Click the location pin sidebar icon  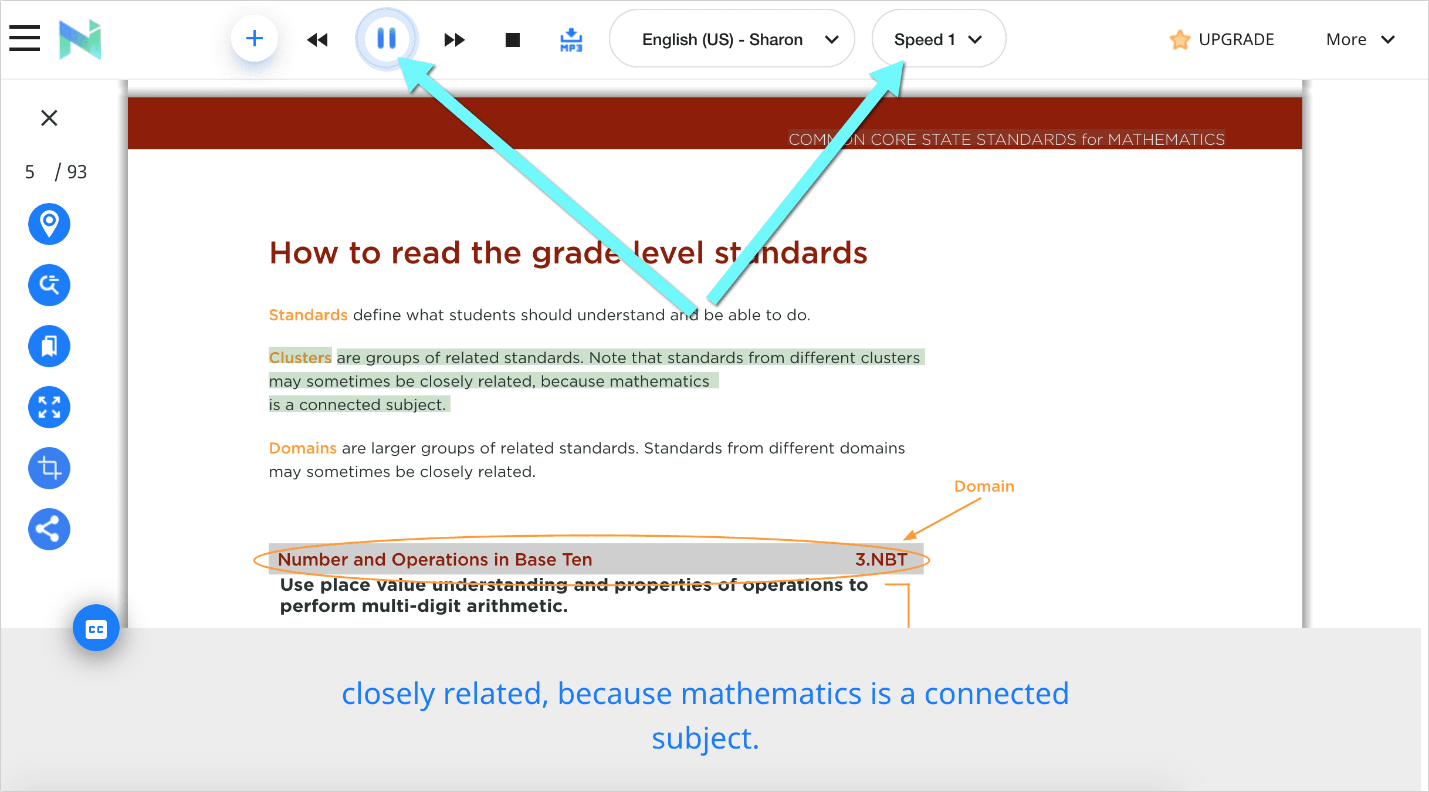pos(50,222)
